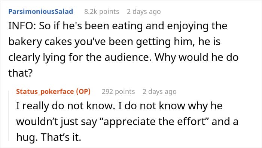The height and width of the screenshot is (148, 262).
Task: Click the quoted phrase 'appreciate the effort'
Action: click(x=154, y=121)
